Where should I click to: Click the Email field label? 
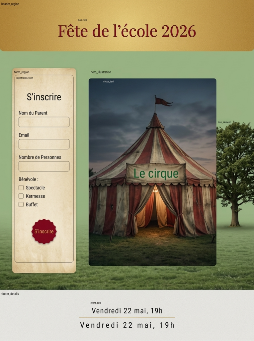pos(24,135)
